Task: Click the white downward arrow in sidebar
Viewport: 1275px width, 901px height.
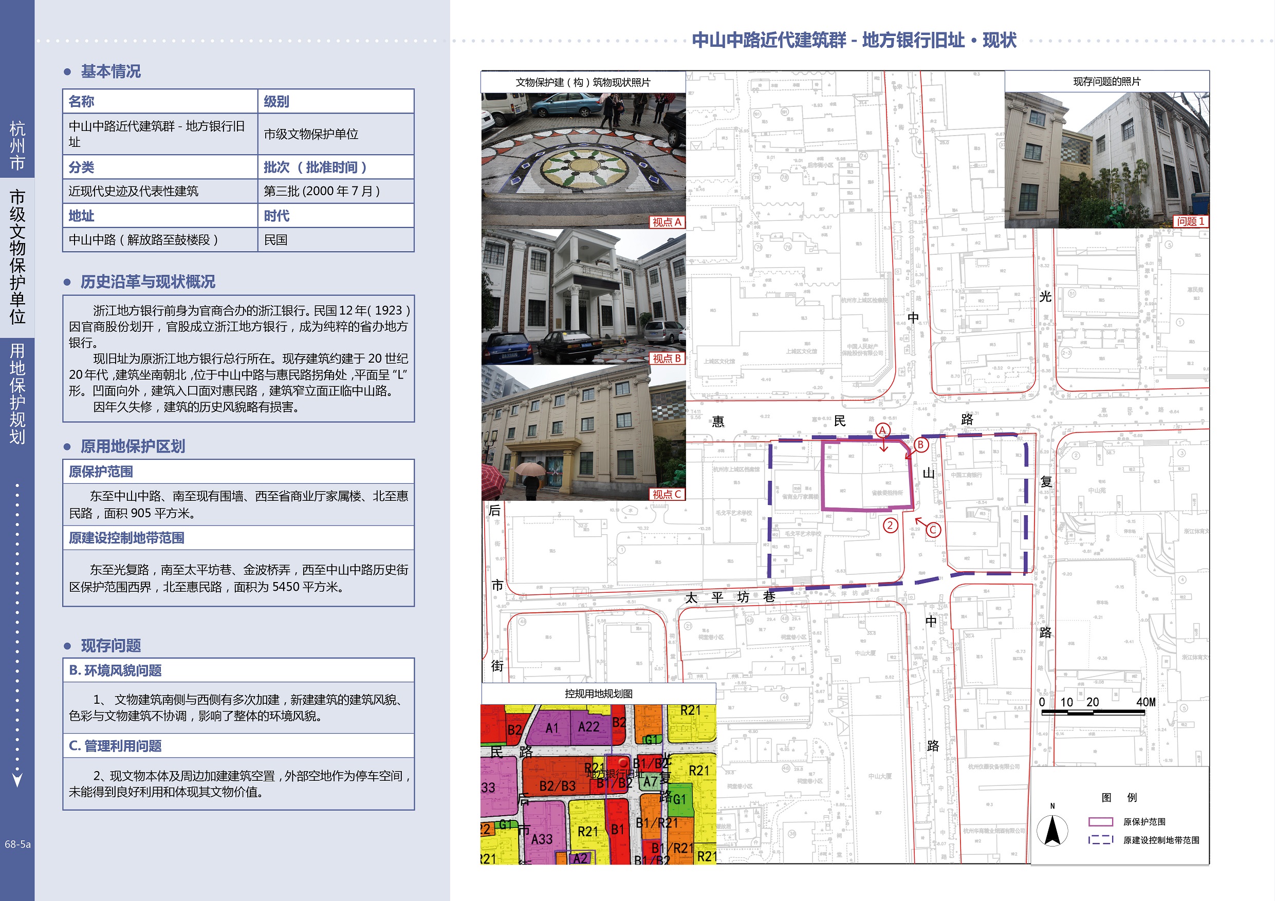Action: click(17, 779)
